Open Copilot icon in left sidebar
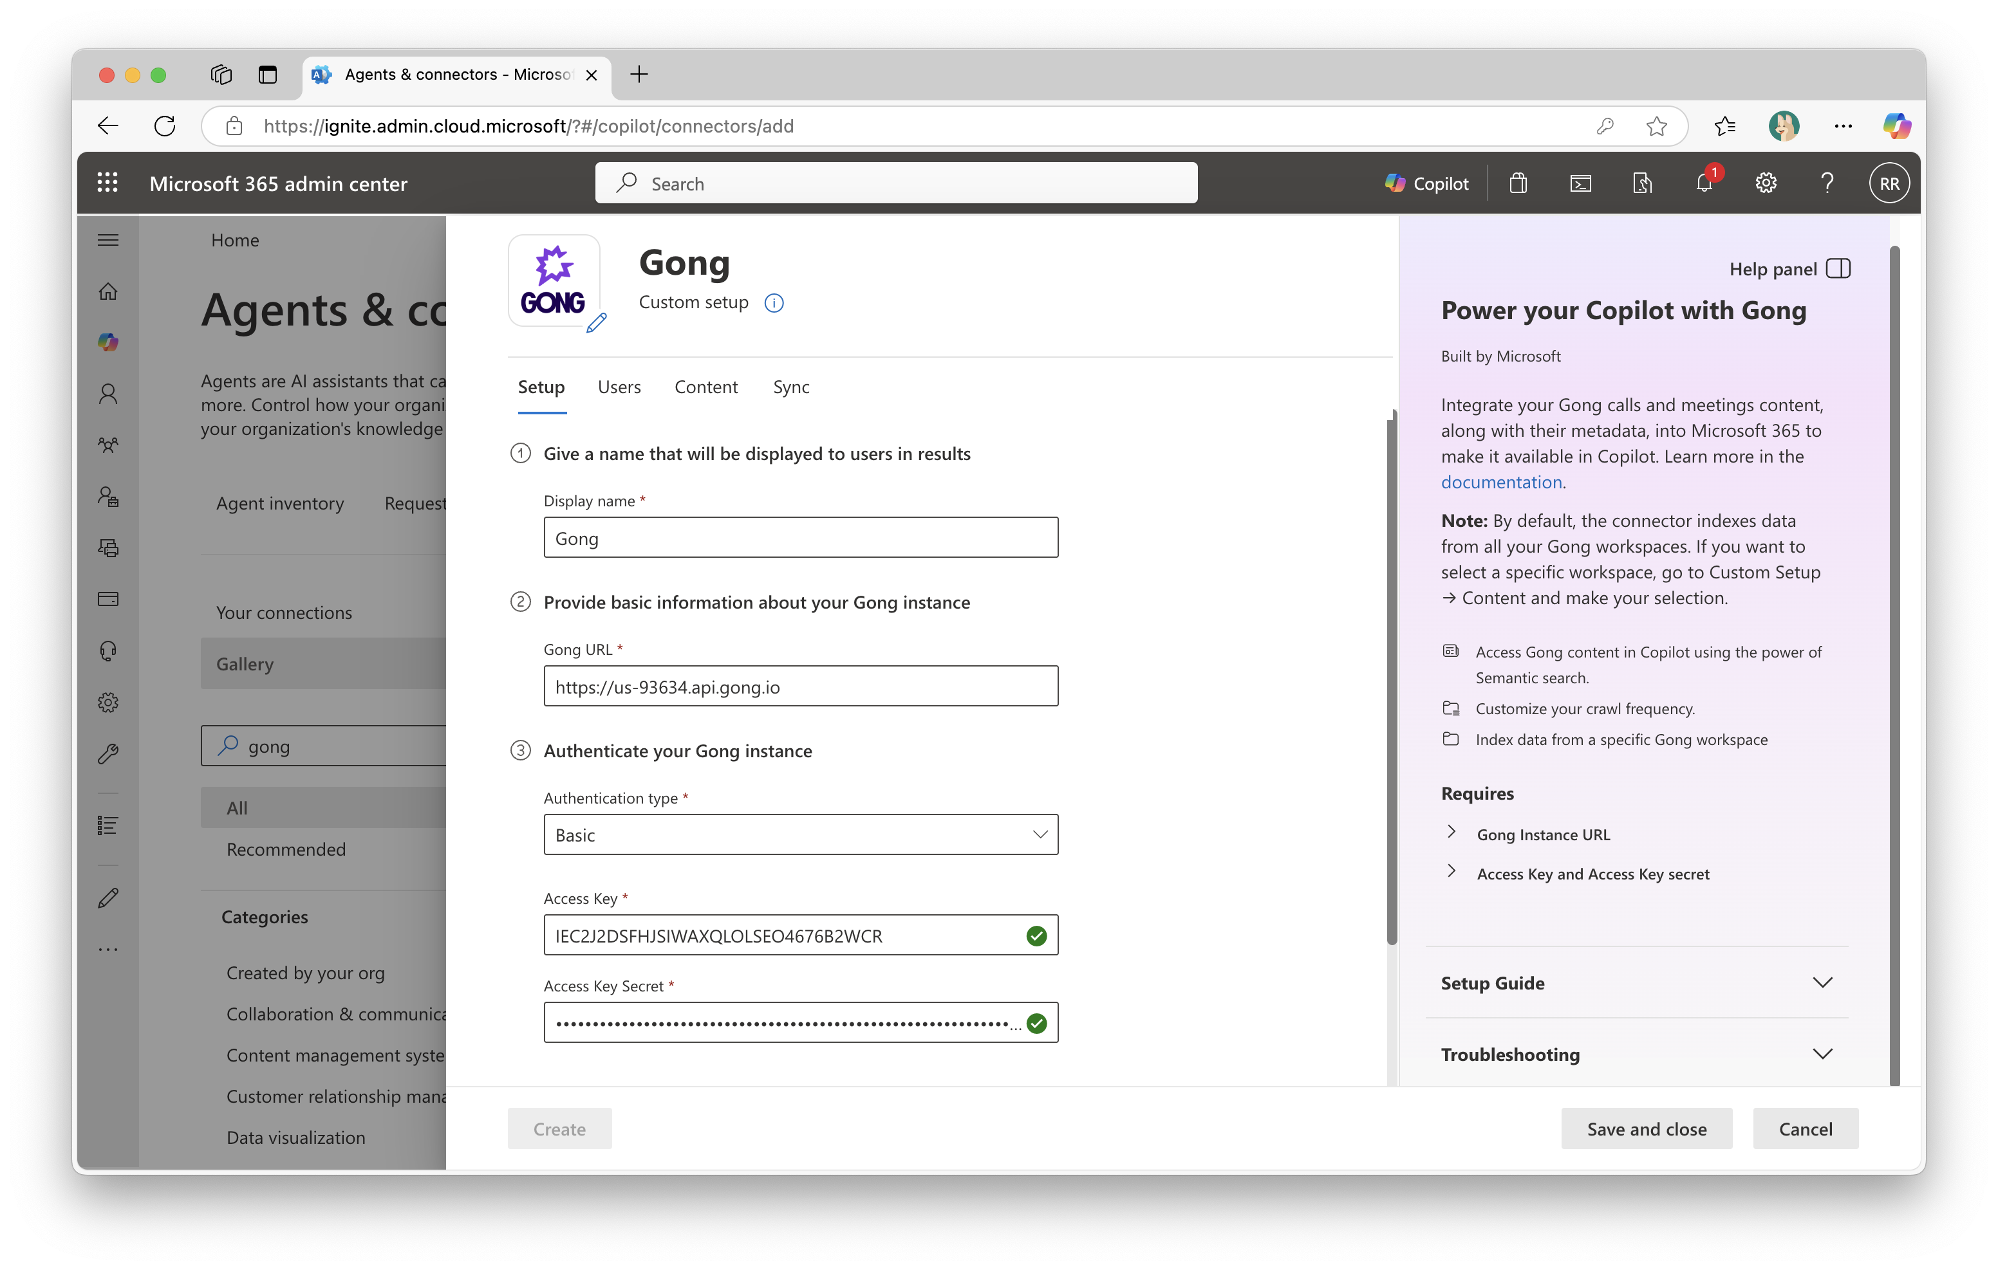The width and height of the screenshot is (1998, 1270). 108,343
